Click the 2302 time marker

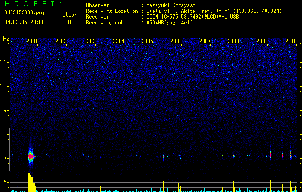[61, 41]
